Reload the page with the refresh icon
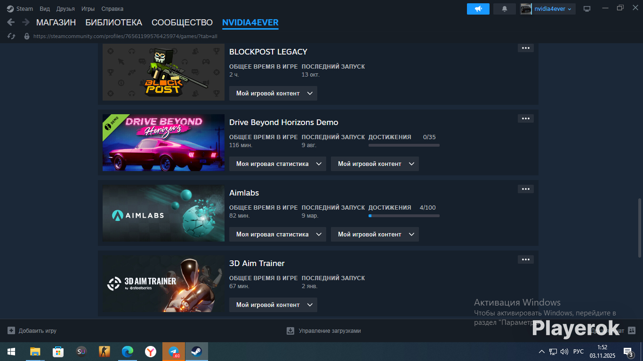Screen dimensions: 643x361 coord(12,36)
